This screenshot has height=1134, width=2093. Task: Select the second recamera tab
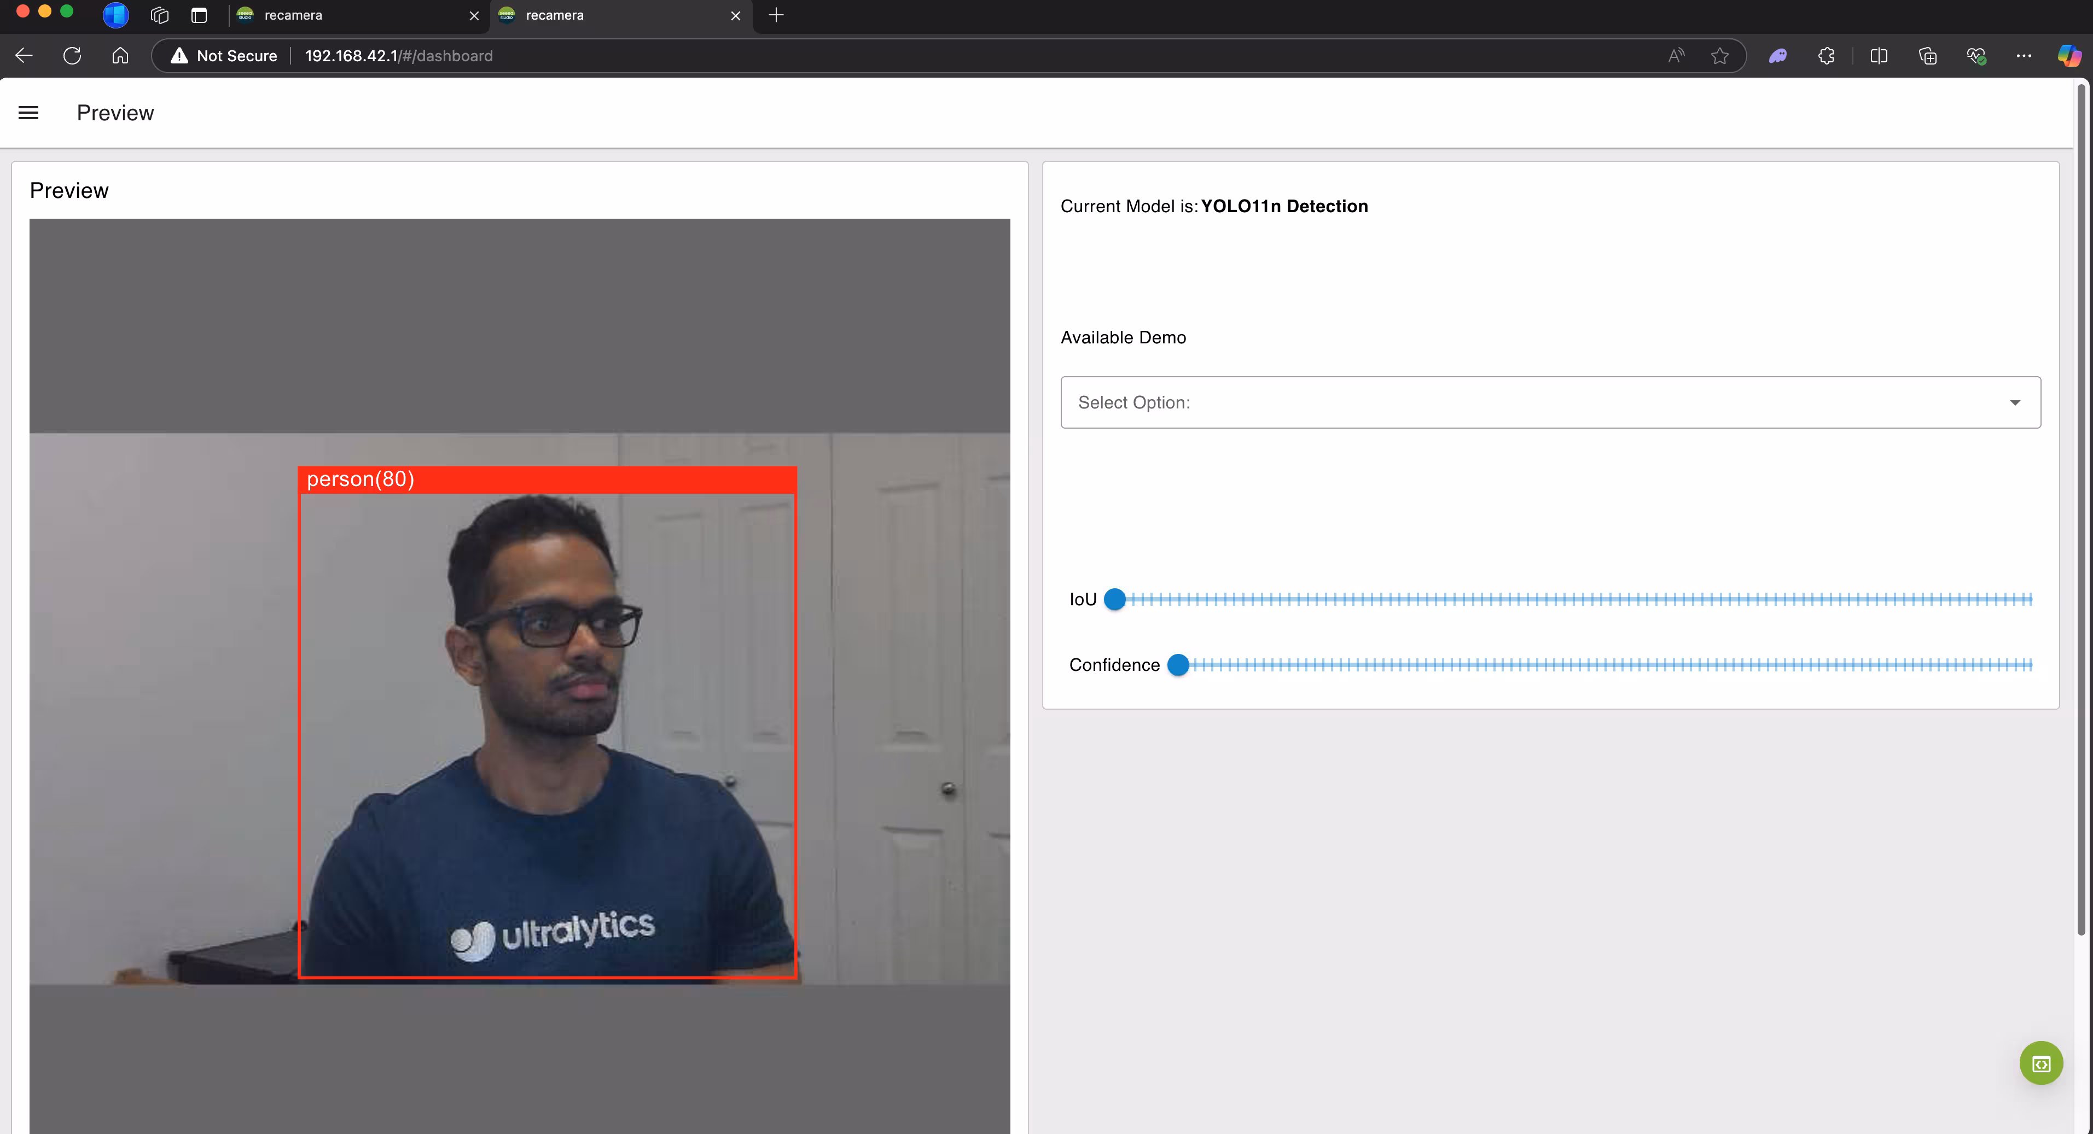[555, 15]
